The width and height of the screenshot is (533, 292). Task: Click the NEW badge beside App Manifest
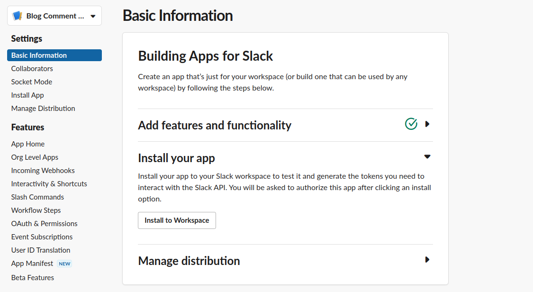click(x=64, y=264)
